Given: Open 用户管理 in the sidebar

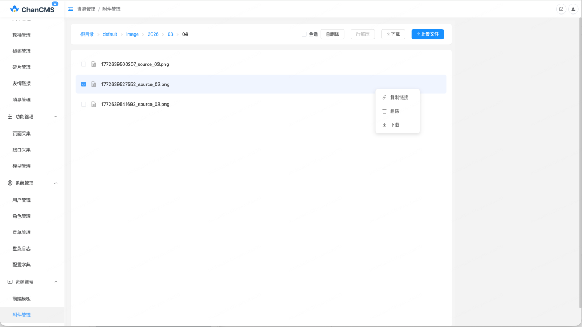Looking at the screenshot, I should click(x=22, y=200).
